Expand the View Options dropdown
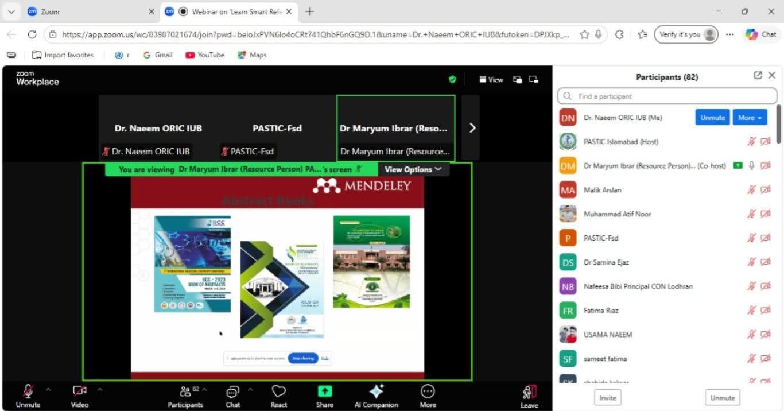Viewport: 784px width, 411px height. (x=413, y=169)
